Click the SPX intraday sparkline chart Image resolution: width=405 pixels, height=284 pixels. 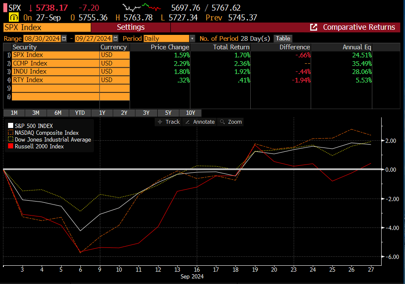click(142, 8)
